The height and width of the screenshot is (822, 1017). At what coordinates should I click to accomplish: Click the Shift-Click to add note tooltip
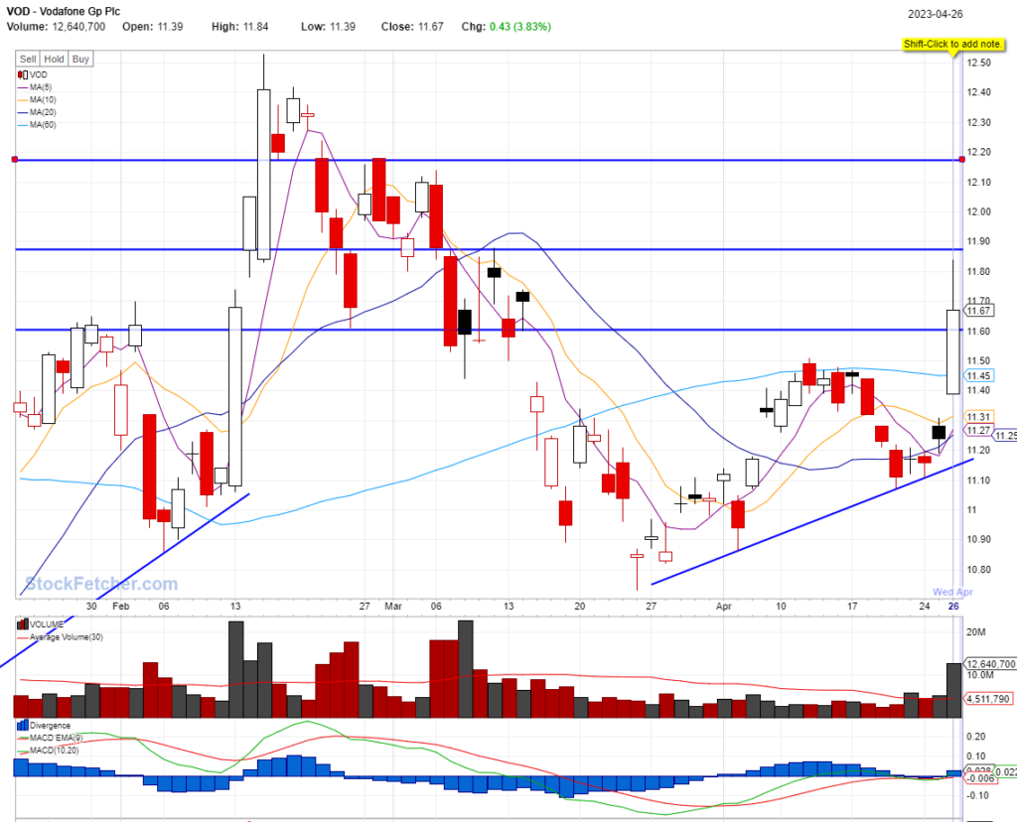(x=952, y=44)
